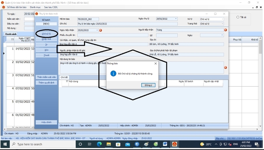
Task: Select Chi tiết tab
Action: (x=64, y=77)
